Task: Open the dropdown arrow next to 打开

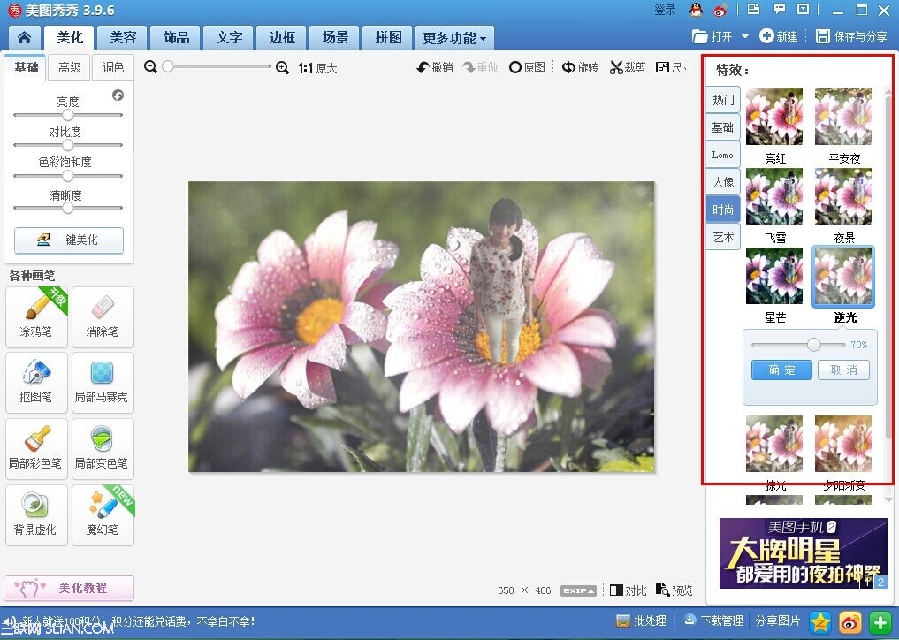Action: tap(745, 36)
